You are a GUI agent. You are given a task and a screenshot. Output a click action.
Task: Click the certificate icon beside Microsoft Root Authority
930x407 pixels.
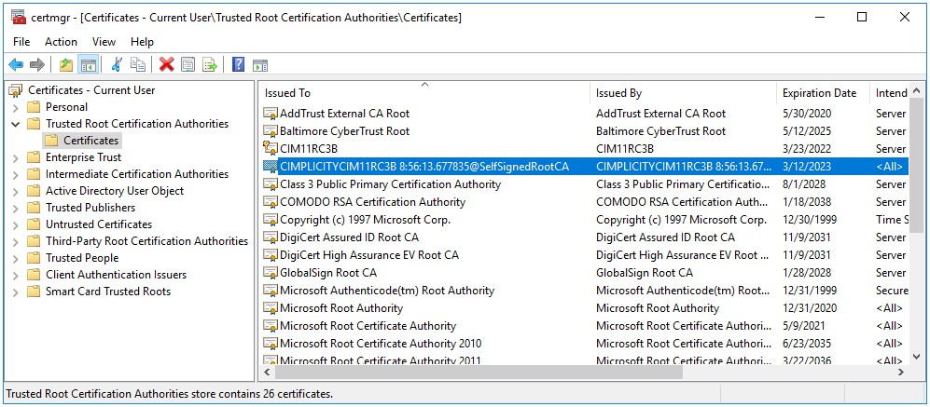point(271,308)
